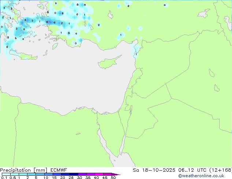Viewport: 232px width, 179px height.
Task: Click the "06..12 UTC" time range
Action: (x=192, y=170)
